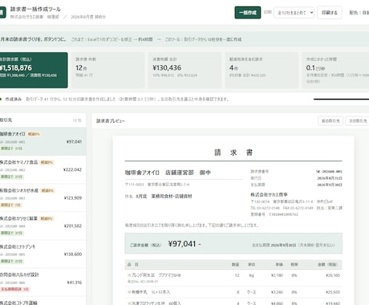Select the 合同会社ハルカゼ設計 client row

point(43,283)
